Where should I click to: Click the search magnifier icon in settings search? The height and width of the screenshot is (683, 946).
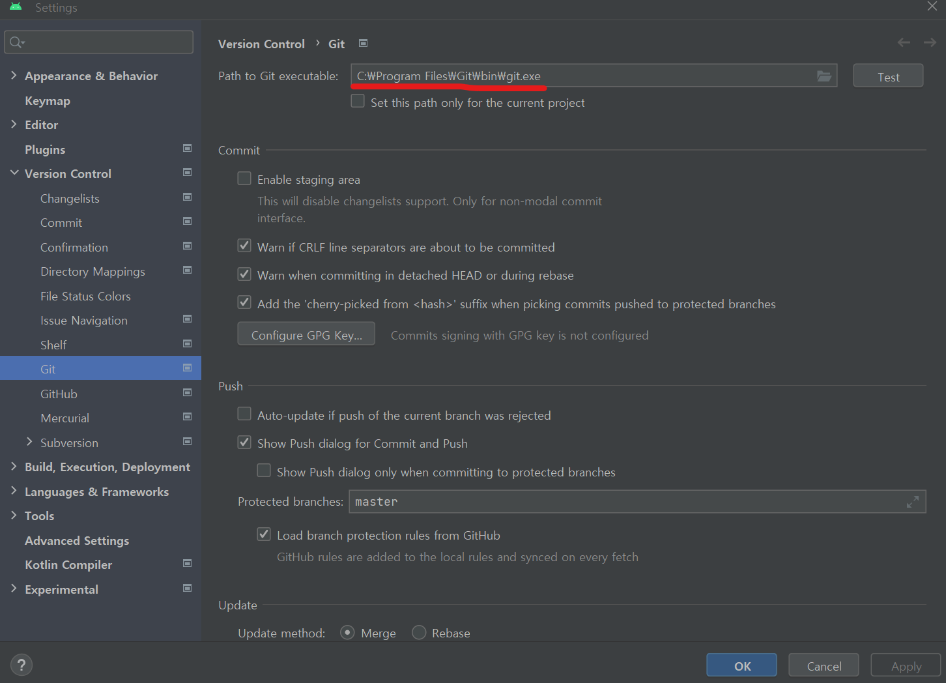[x=16, y=42]
